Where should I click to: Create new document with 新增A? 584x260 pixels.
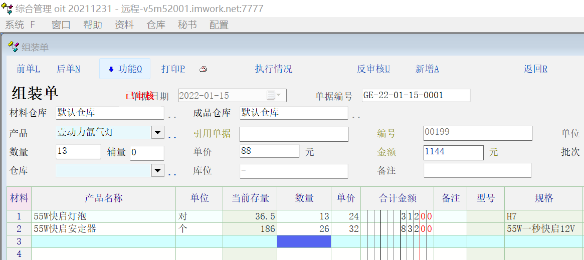427,69
